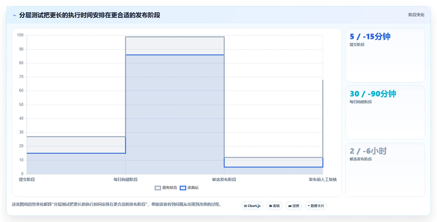437x222 pixels.
Task: Click the 改善后 blue legend swatch
Action: (183, 188)
